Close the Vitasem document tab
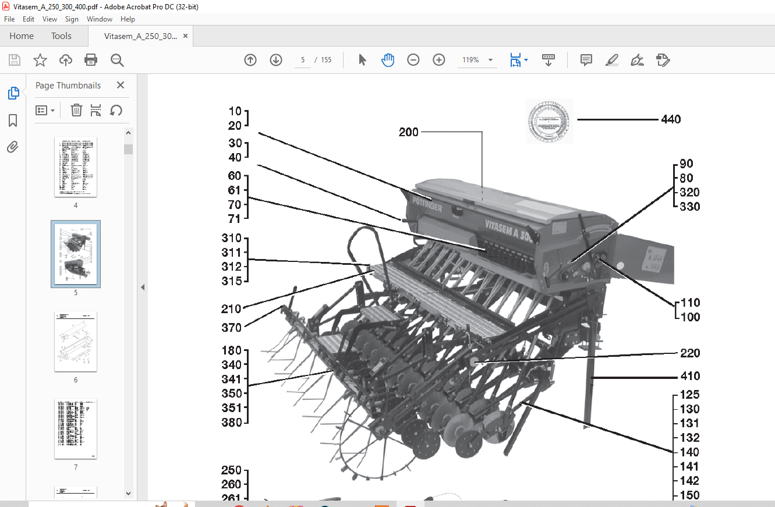 point(185,36)
